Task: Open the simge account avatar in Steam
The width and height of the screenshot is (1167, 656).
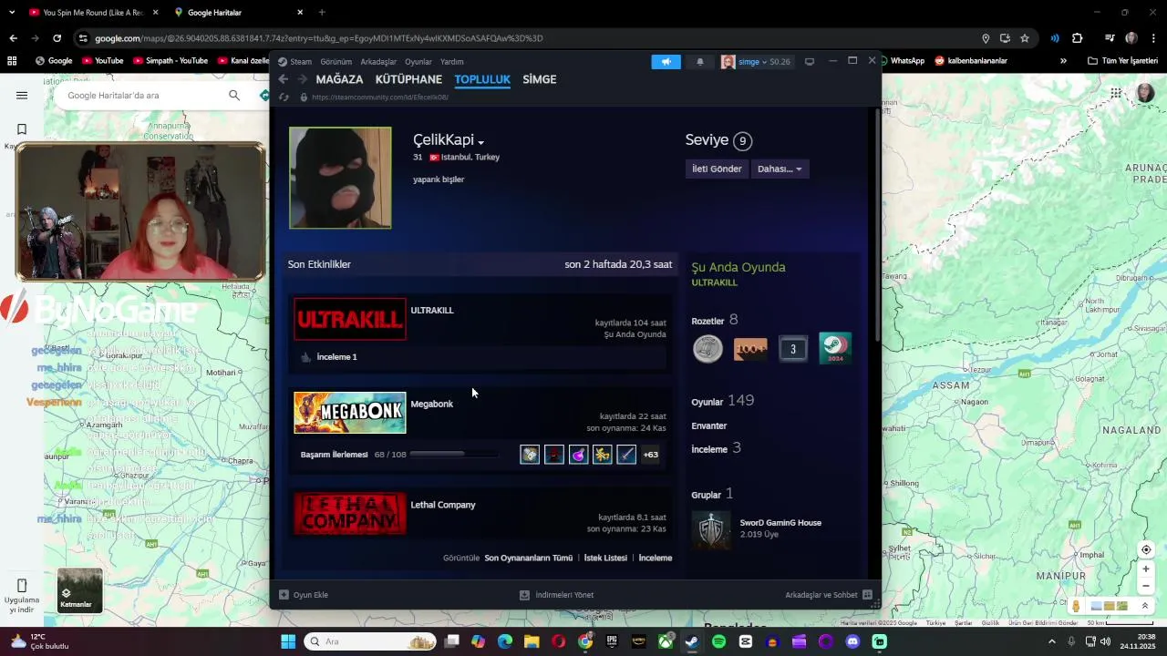Action: click(x=728, y=62)
